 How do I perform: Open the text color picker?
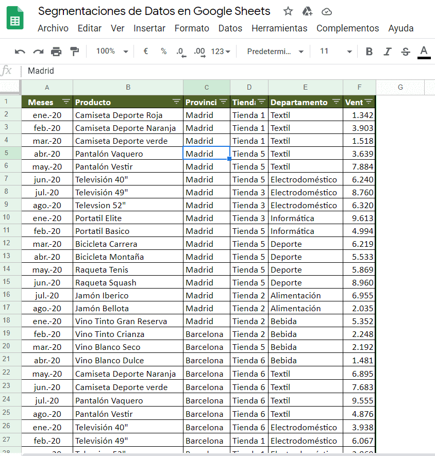tap(424, 52)
